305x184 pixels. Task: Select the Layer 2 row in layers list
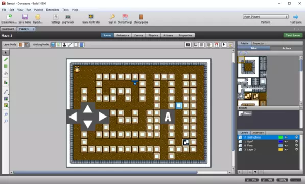tap(268, 150)
